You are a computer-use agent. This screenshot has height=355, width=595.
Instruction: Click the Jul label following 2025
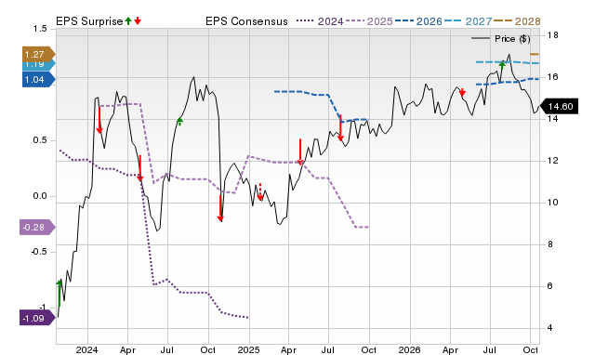(328, 349)
